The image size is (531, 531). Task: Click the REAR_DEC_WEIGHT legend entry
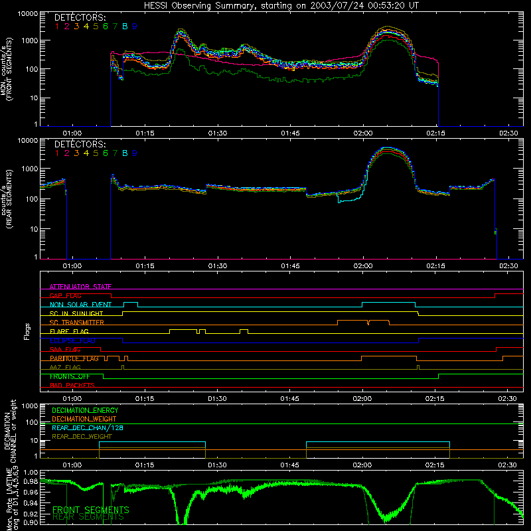pos(82,437)
